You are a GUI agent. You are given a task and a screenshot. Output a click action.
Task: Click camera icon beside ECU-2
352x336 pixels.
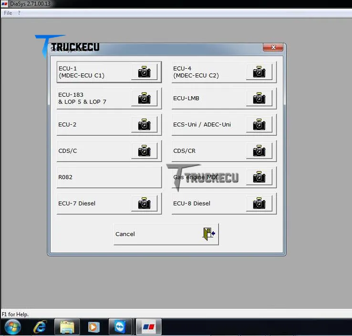145,124
